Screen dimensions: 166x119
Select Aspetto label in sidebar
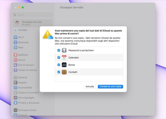click(x=22, y=82)
